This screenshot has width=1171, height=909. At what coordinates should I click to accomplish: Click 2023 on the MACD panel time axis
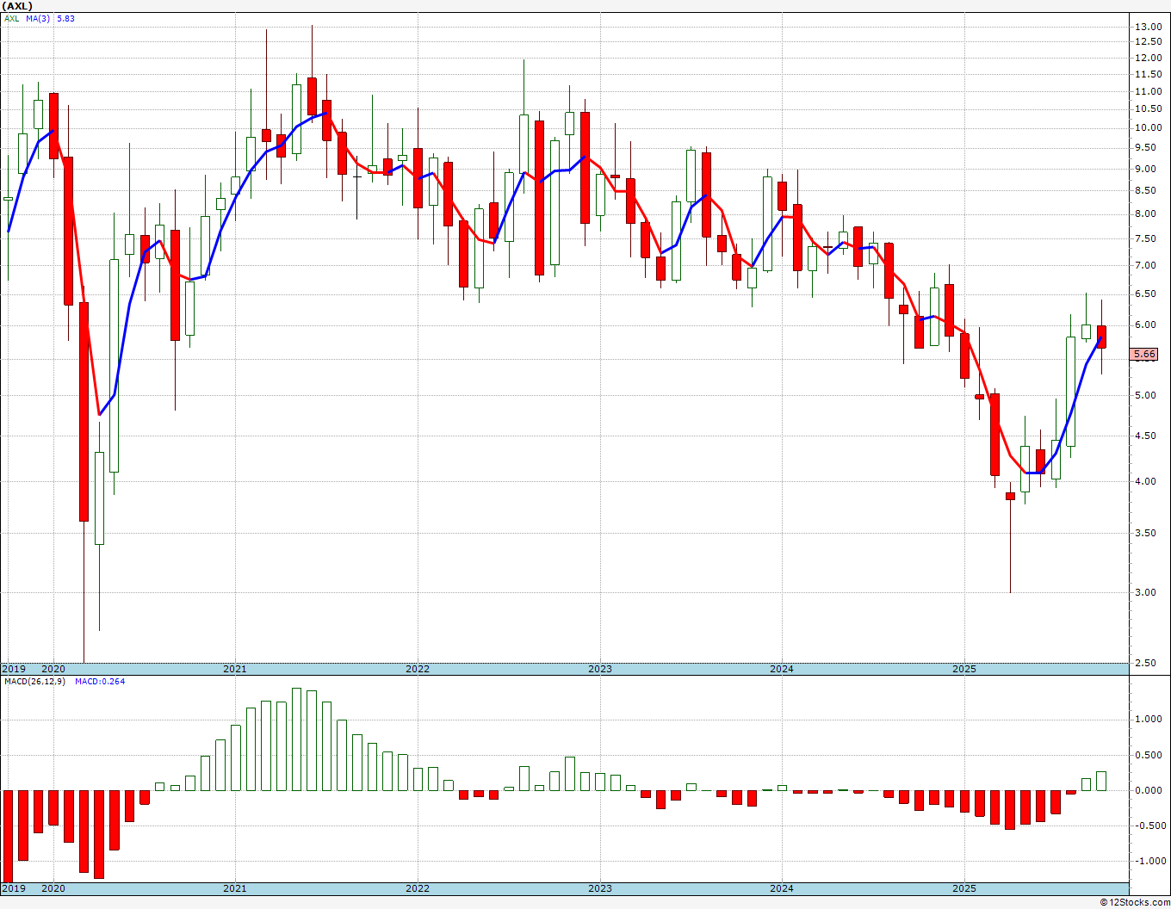point(600,888)
